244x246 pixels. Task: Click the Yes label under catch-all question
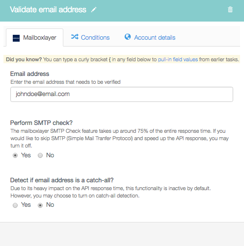tap(26, 205)
